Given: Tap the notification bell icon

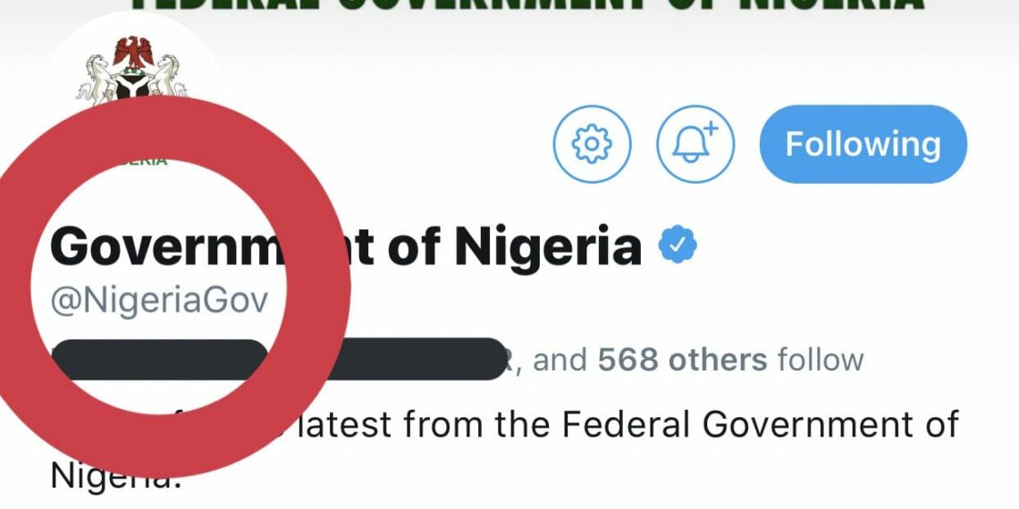Looking at the screenshot, I should (695, 144).
